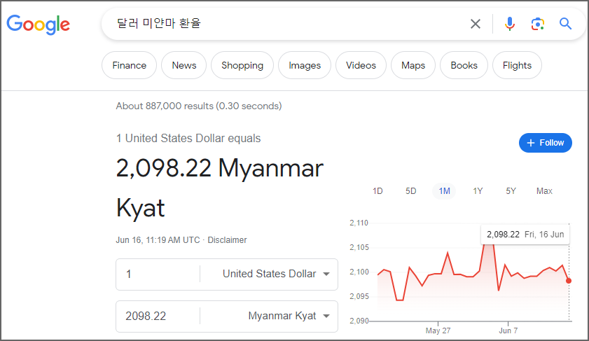The width and height of the screenshot is (589, 341).
Task: Click the results count text About 887,000 results
Action: click(x=199, y=106)
